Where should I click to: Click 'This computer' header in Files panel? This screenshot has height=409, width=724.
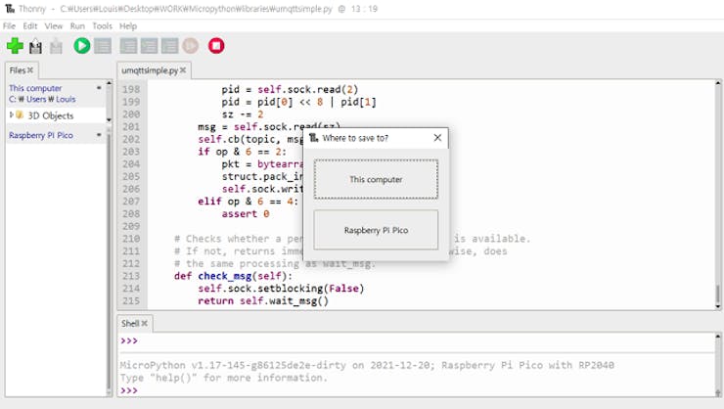pyautogui.click(x=35, y=88)
